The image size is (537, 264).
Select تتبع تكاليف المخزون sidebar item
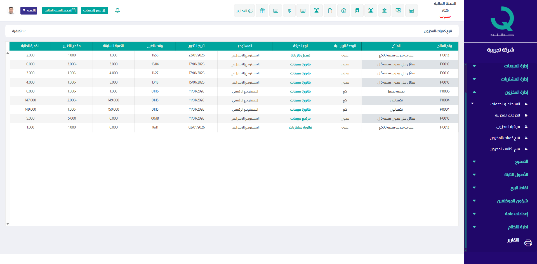tap(505, 149)
